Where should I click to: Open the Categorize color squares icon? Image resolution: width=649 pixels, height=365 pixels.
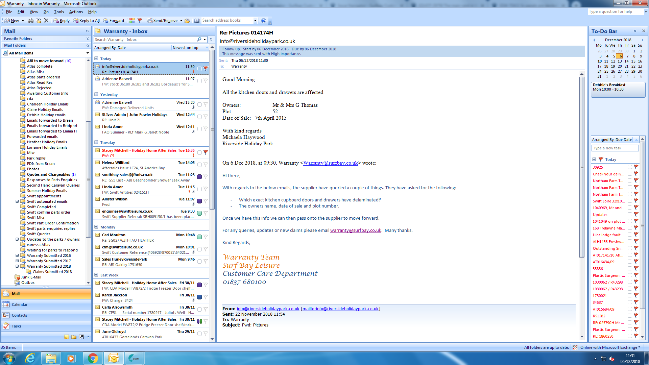pos(132,21)
